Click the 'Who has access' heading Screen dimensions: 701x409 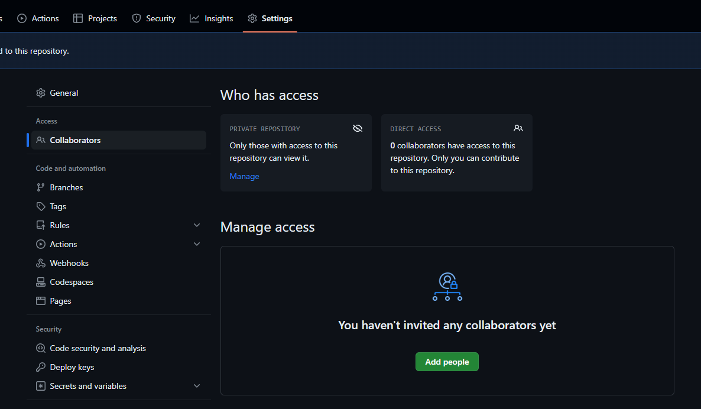269,95
